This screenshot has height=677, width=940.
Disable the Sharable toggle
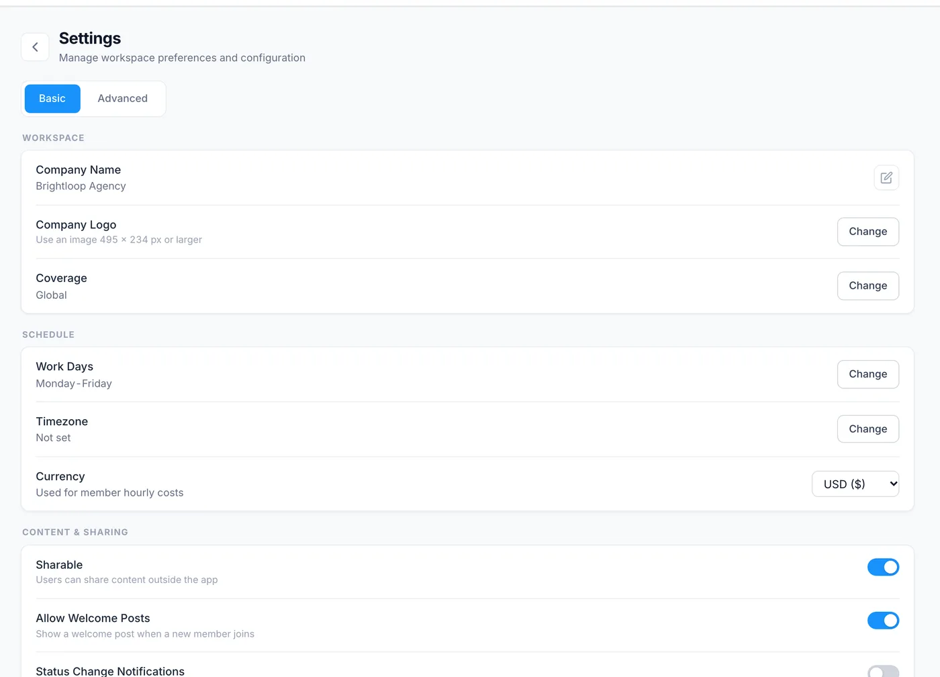(x=883, y=568)
